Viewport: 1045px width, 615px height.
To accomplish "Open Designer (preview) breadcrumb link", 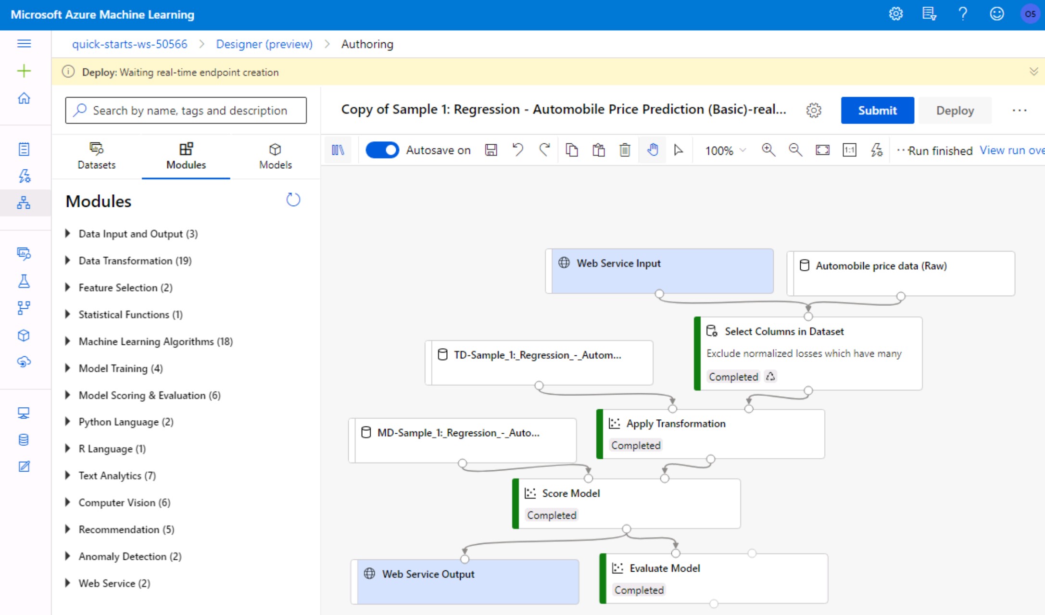I will pos(264,44).
